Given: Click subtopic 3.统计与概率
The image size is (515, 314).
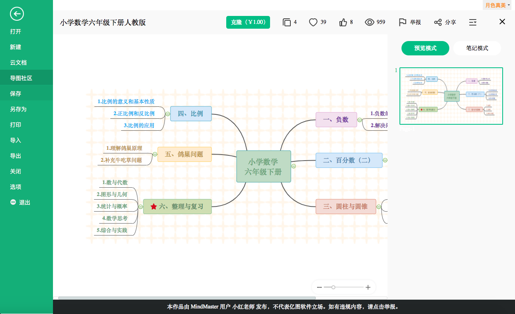Looking at the screenshot, I should coord(112,206).
